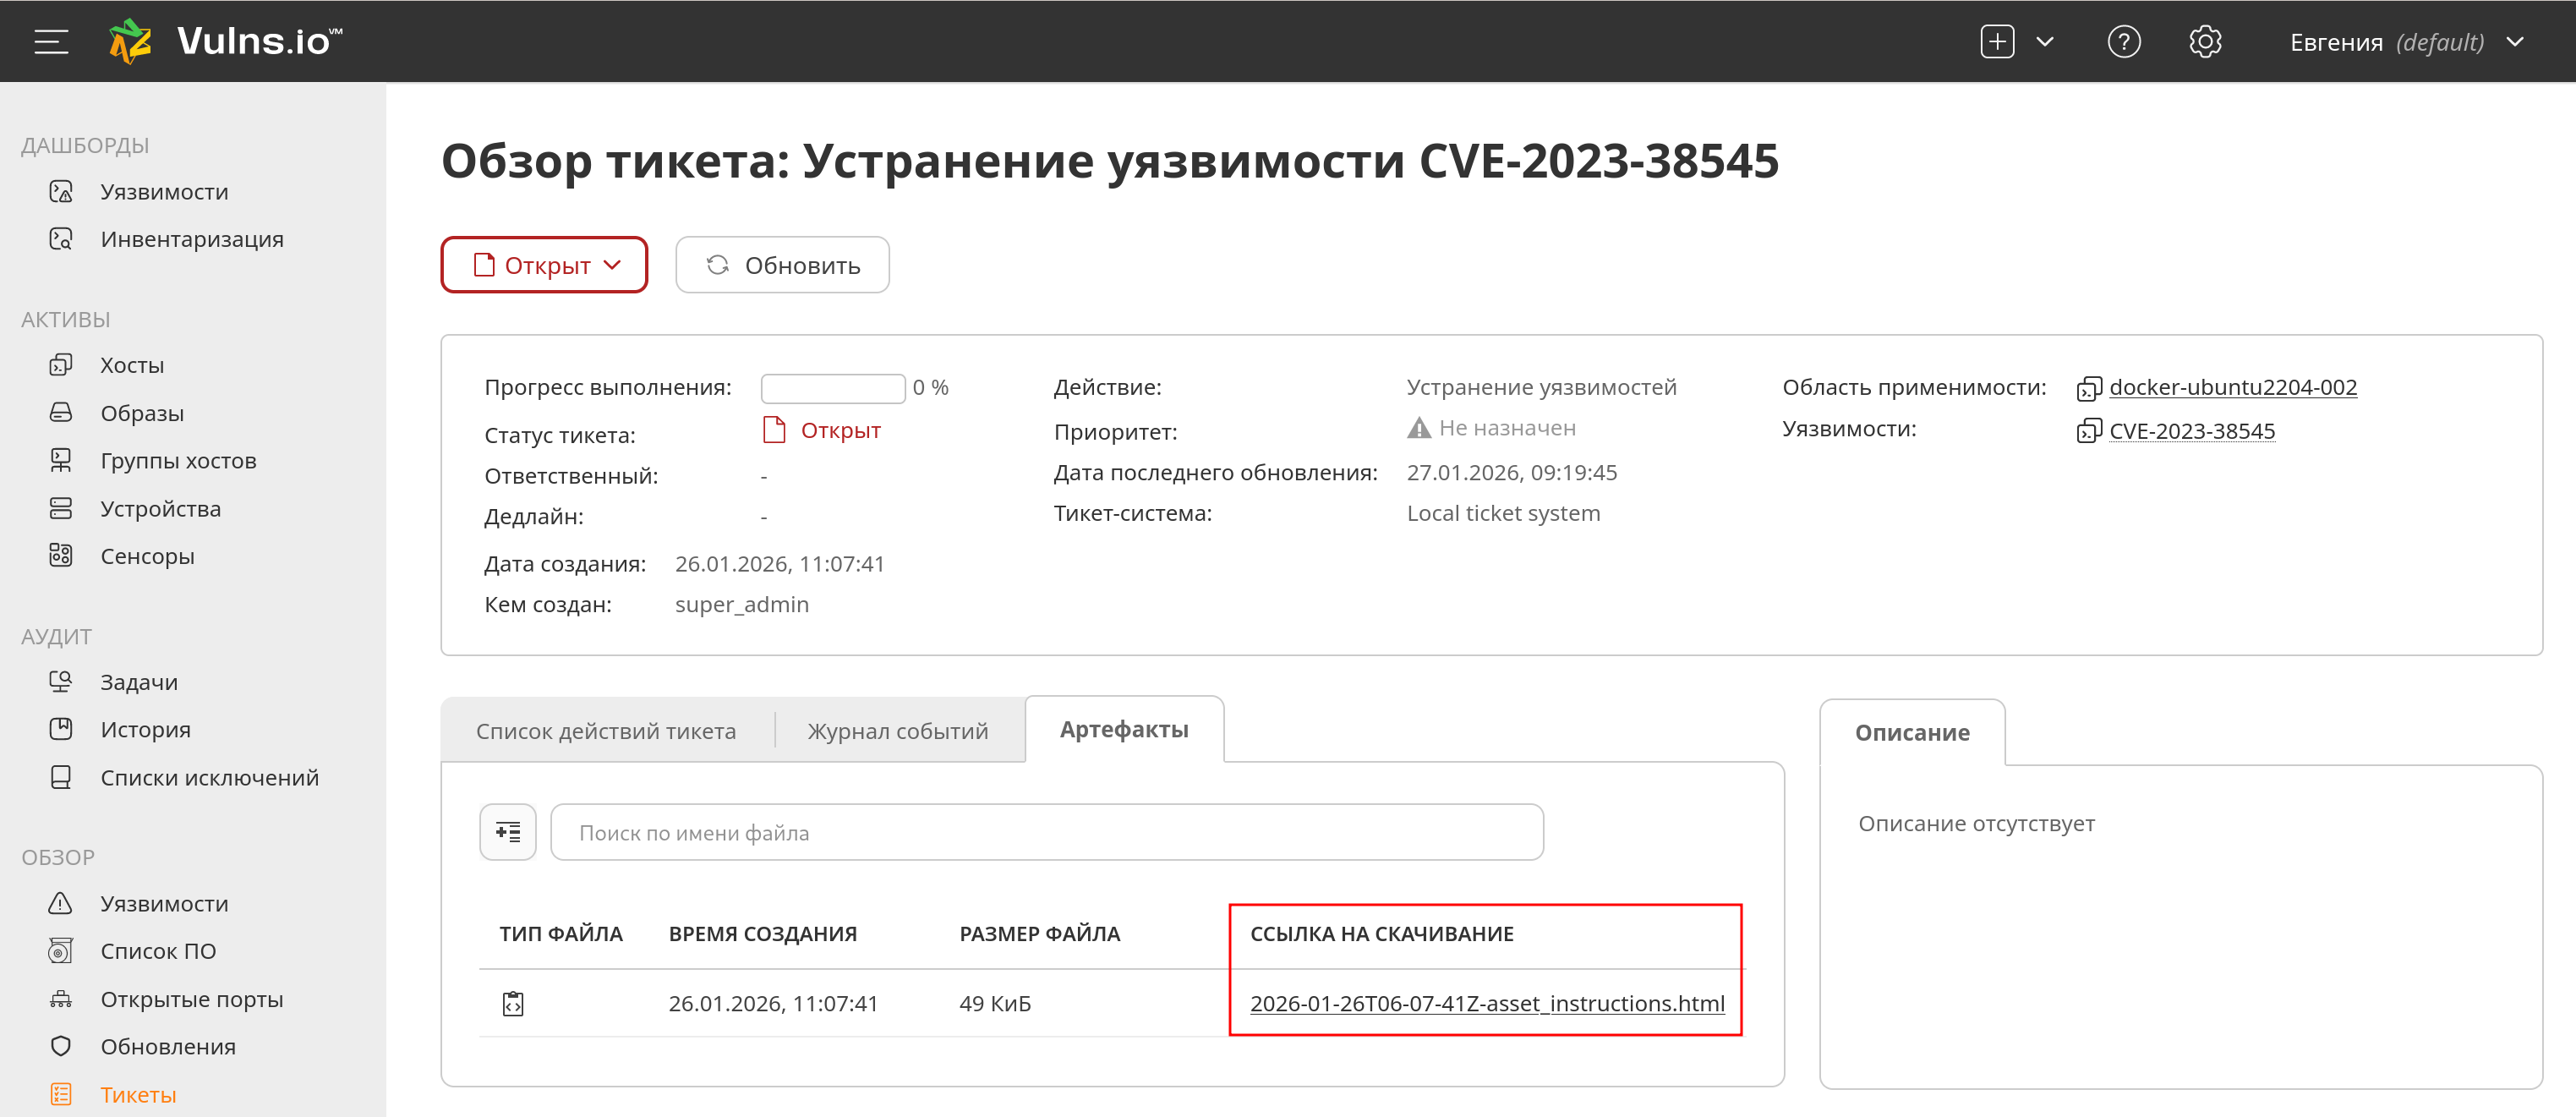Click the Обновить button
This screenshot has height=1117, width=2576.
782,265
